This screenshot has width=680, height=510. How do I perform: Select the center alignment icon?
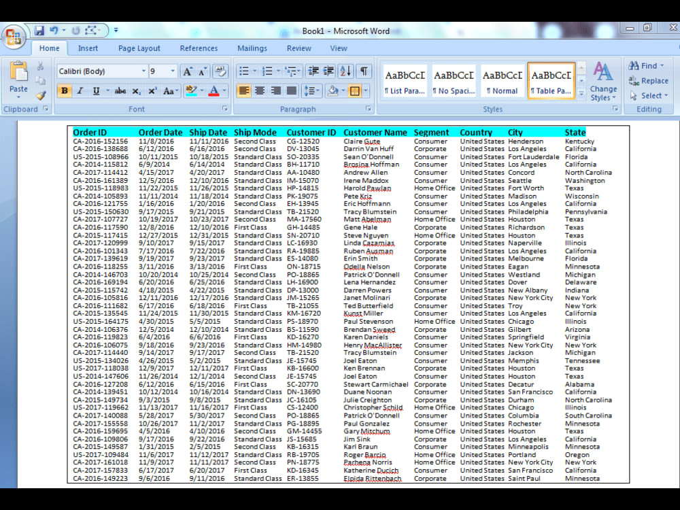point(260,90)
